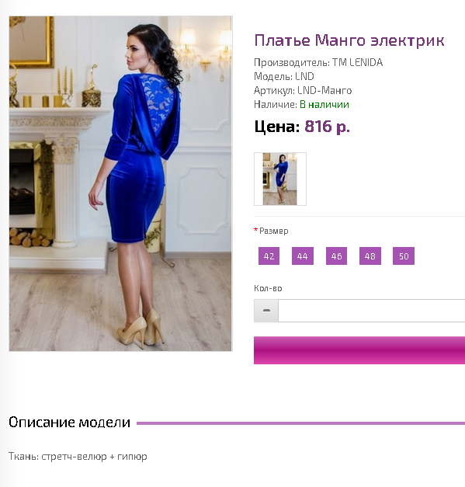
Task: Click the Описание модели section heading
Action: pos(69,422)
